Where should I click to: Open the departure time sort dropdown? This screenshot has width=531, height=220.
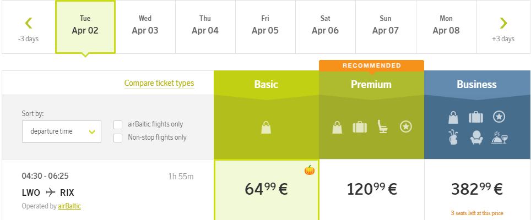(62, 131)
